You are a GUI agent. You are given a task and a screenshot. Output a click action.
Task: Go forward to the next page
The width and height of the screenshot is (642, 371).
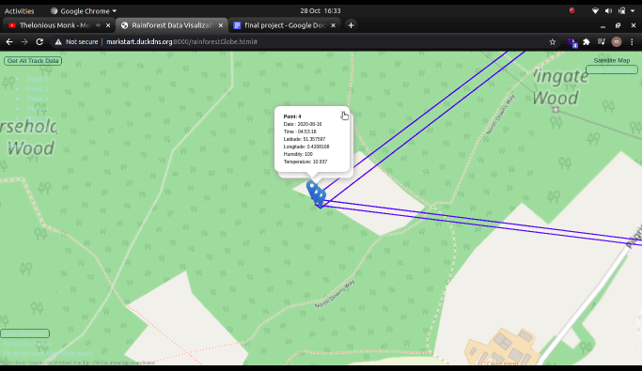pyautogui.click(x=24, y=41)
